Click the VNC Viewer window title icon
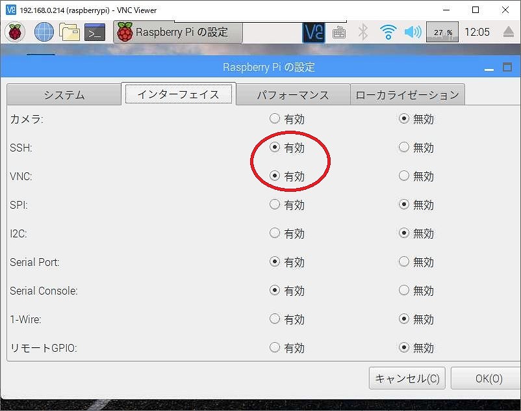 11,10
